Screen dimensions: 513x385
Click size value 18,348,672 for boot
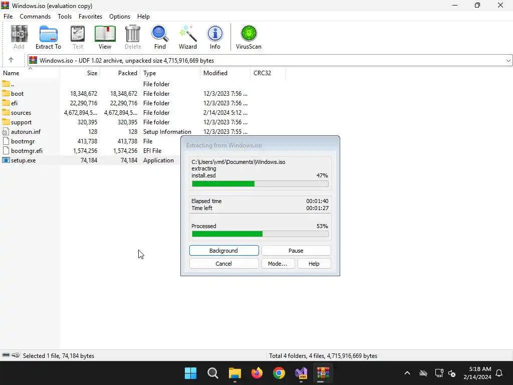tap(84, 94)
